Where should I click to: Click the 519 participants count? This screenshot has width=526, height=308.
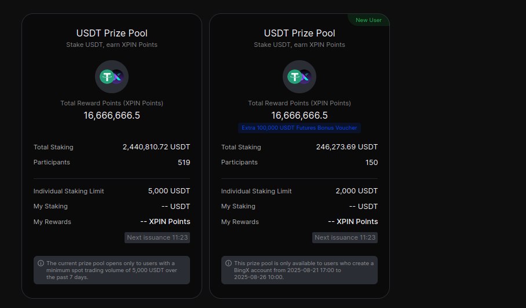pyautogui.click(x=184, y=163)
